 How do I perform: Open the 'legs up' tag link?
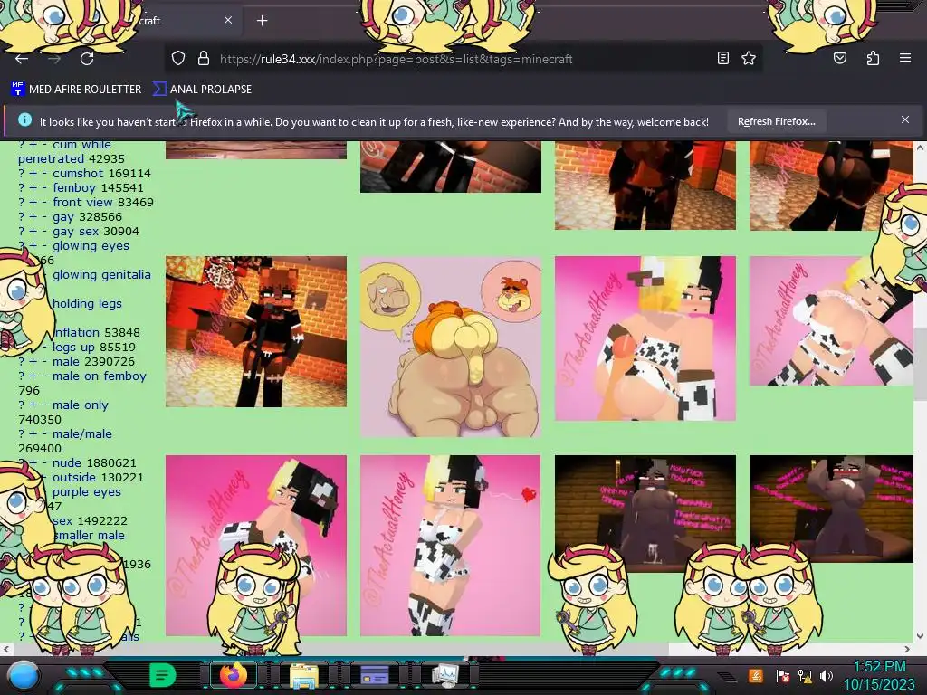[73, 347]
